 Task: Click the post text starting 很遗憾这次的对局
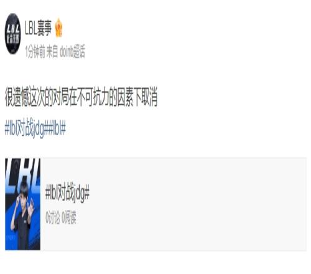click(81, 97)
